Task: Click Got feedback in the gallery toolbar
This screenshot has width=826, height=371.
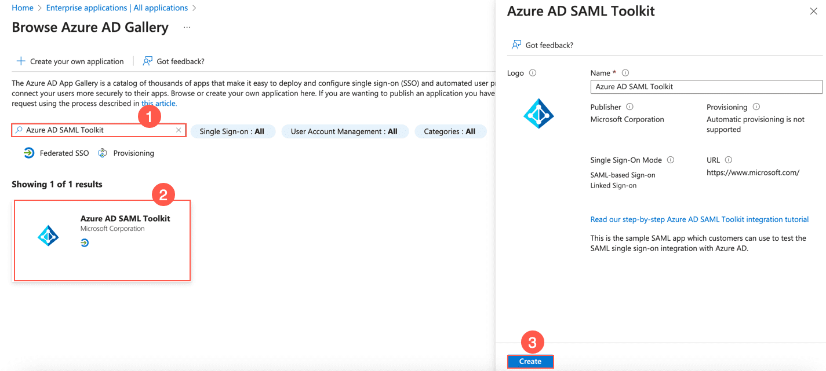Action: pyautogui.click(x=174, y=61)
